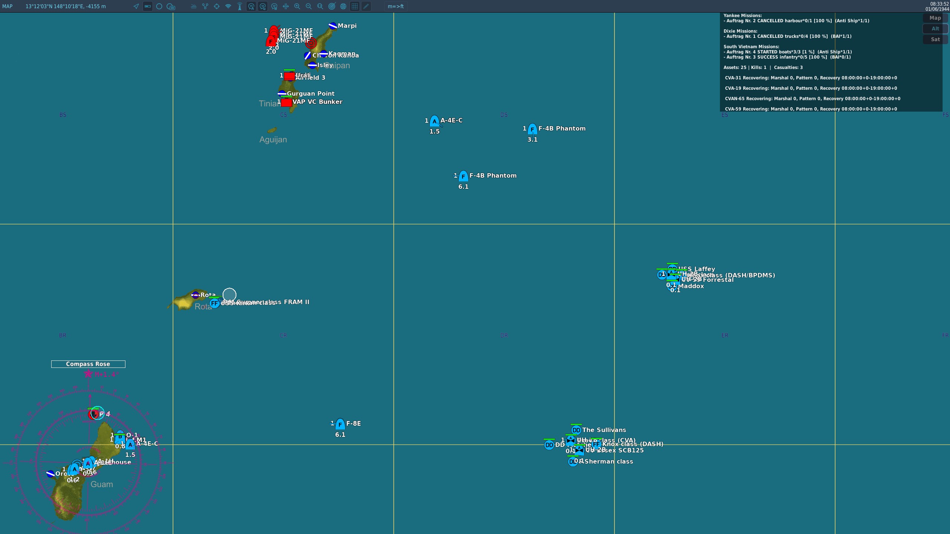Click the Compass Rose label box

88,364
